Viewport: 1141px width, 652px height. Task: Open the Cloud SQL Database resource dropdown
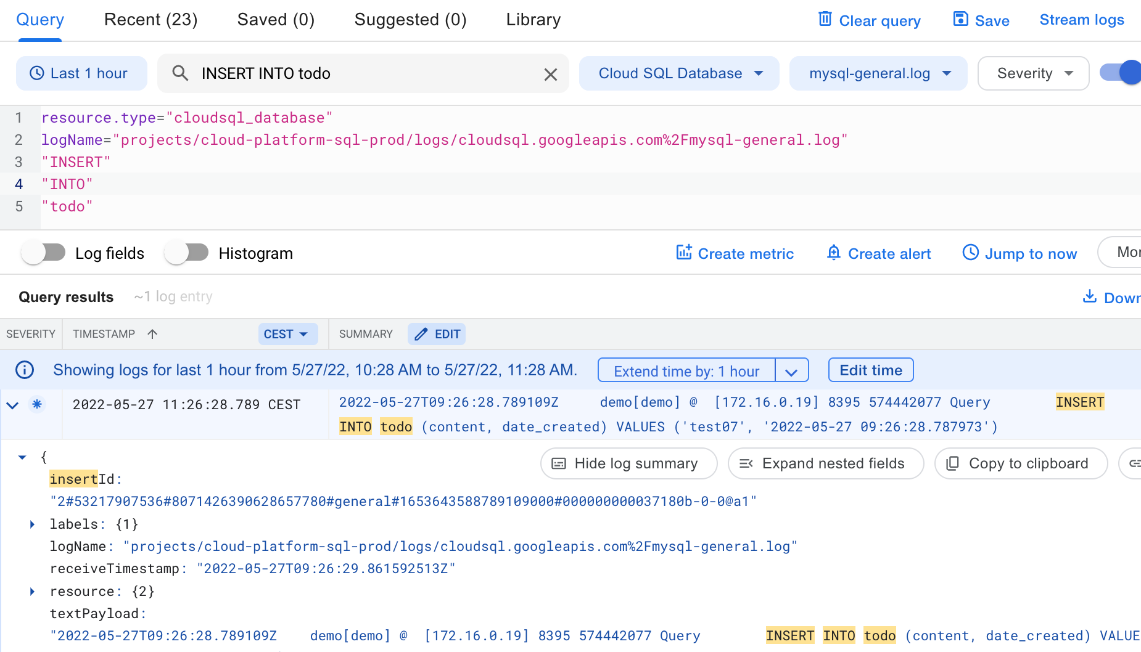tap(680, 73)
